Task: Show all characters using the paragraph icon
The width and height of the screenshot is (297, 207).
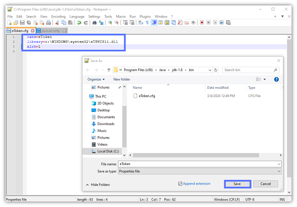Action: (147, 23)
